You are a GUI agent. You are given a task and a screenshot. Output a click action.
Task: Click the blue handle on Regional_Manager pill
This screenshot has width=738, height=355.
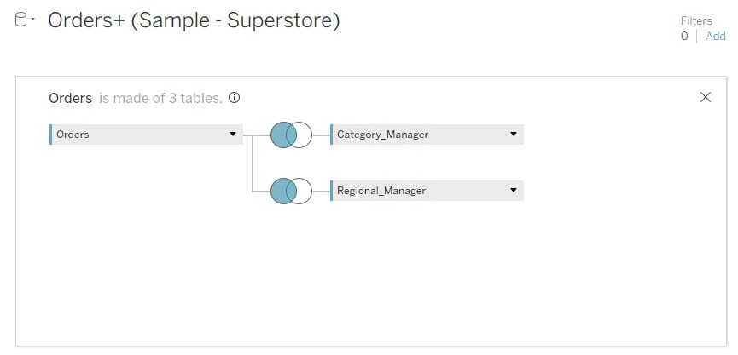331,192
